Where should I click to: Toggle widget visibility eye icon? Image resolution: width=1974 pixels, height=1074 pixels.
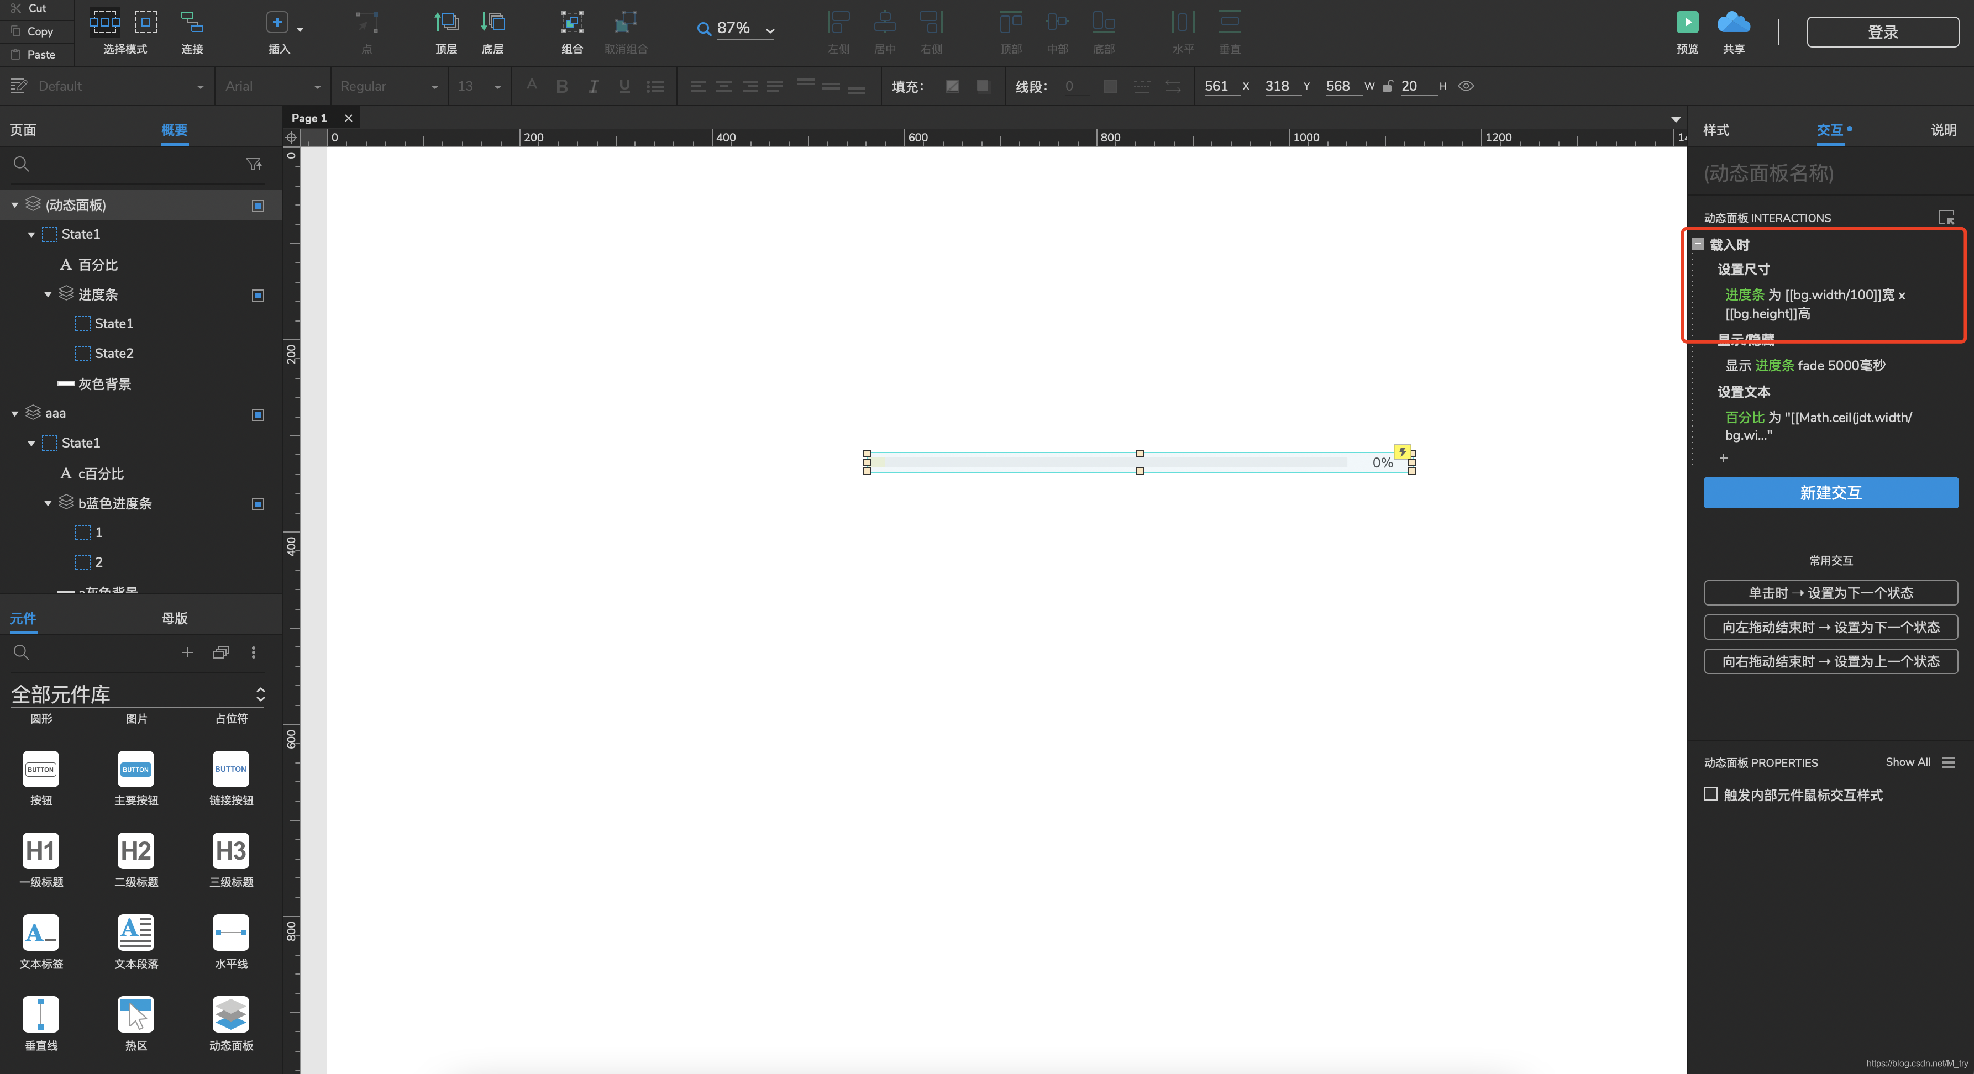tap(1465, 86)
